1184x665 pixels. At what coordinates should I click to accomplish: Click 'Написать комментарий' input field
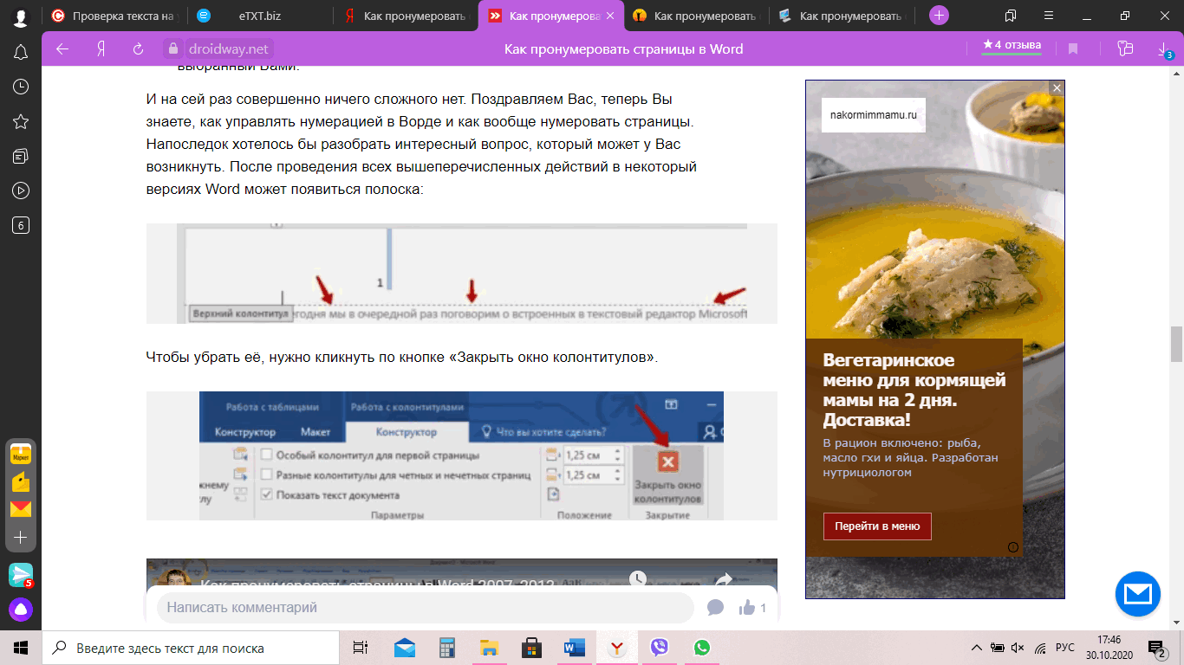point(425,608)
